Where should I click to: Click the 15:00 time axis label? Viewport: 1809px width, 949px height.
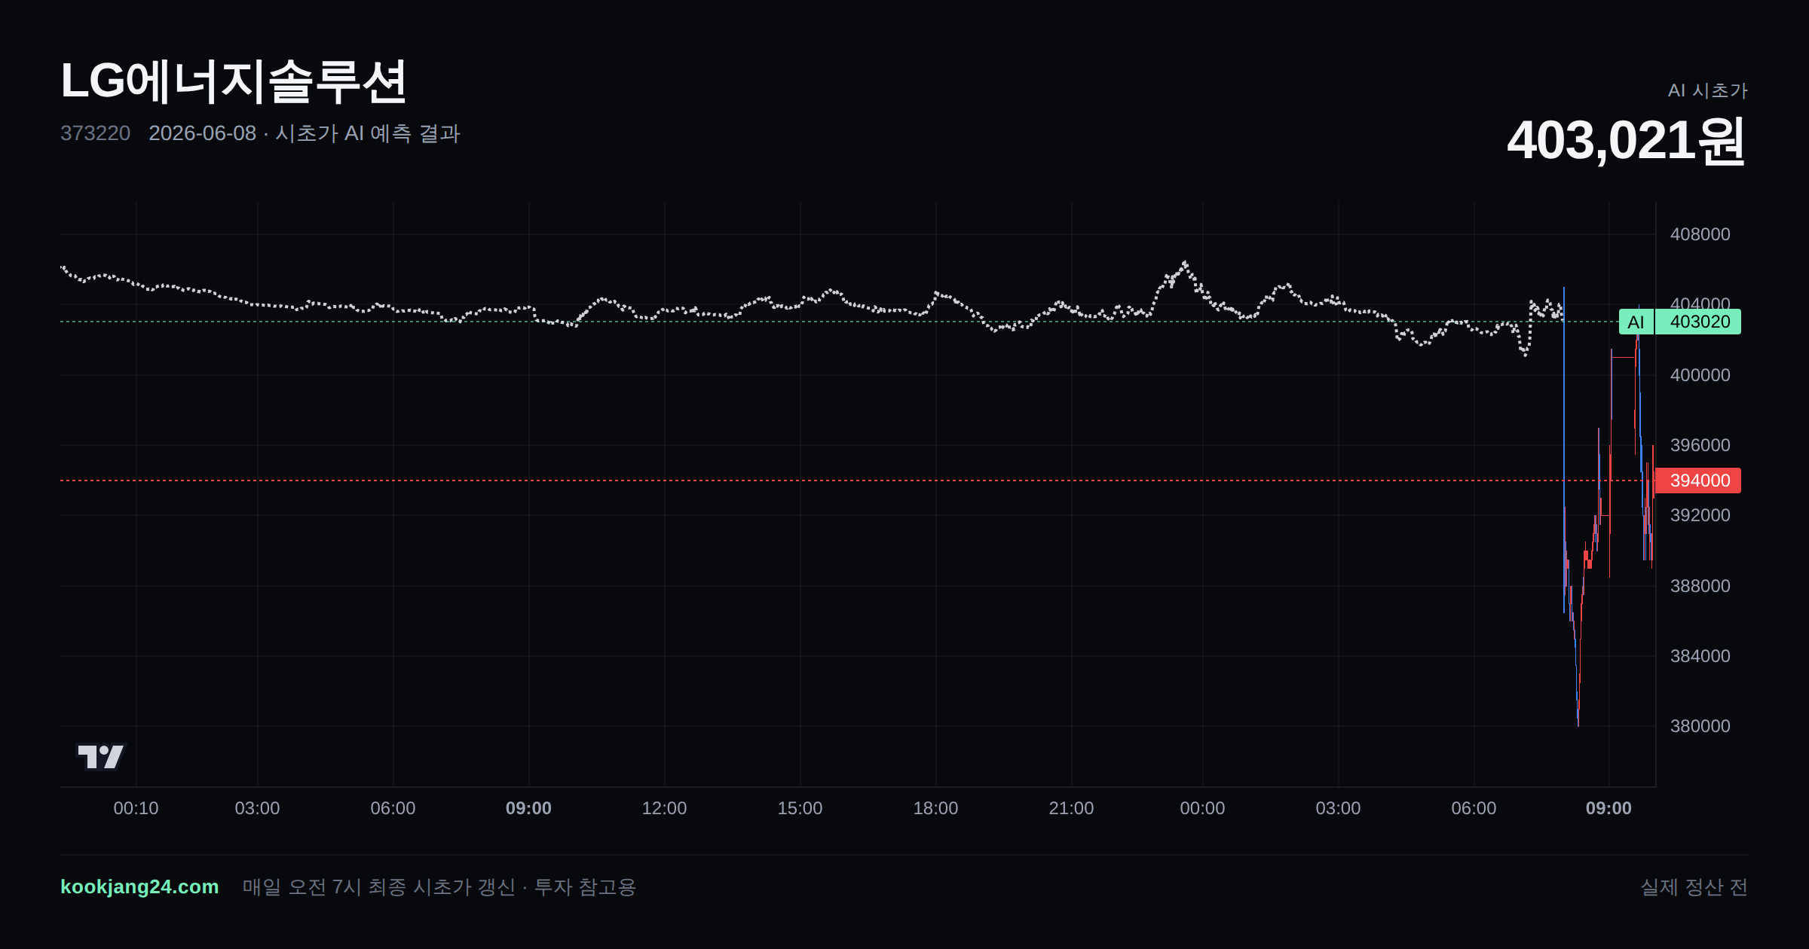click(x=800, y=808)
